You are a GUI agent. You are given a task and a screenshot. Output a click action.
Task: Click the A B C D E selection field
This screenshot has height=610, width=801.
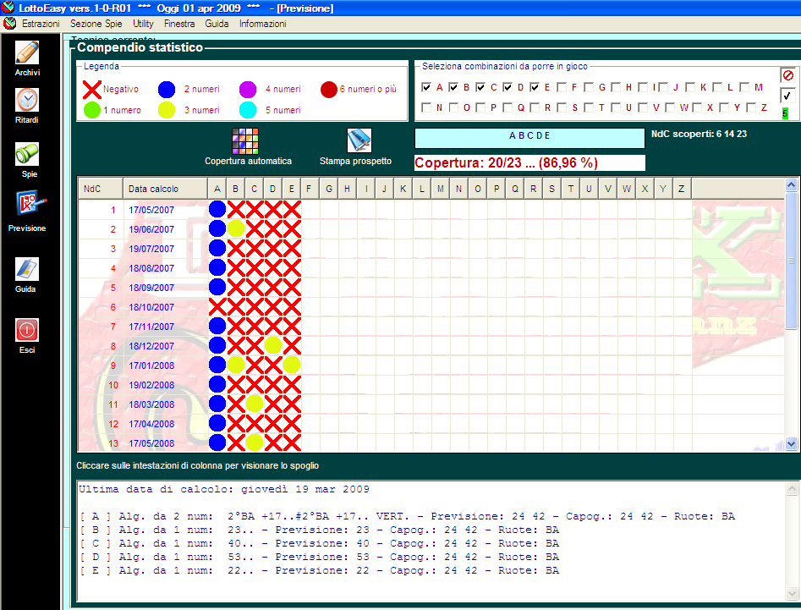coord(529,138)
